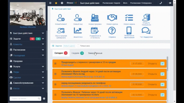Image resolution: width=184 pixels, height=103 pixels.
Task: Click the favorites star icon
Action: click(x=56, y=3)
